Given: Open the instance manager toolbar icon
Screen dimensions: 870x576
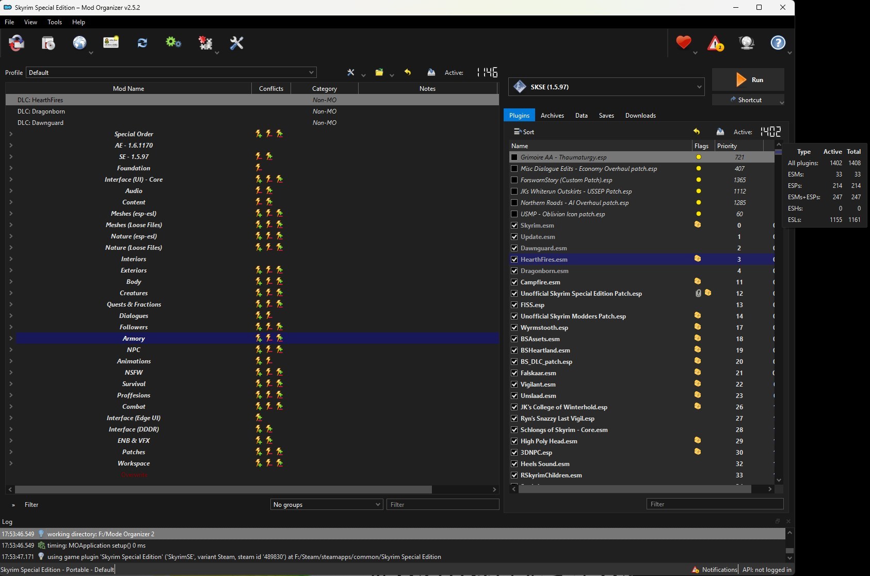Looking at the screenshot, I should [x=17, y=43].
